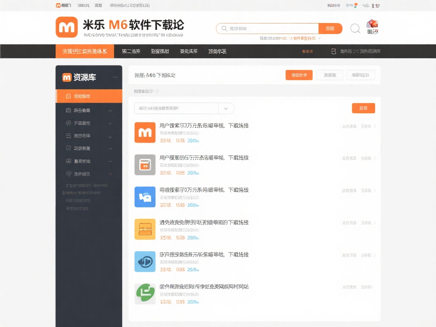The image size is (436, 327).
Task: Select the highlighted first navigation tab
Action: click(x=84, y=51)
